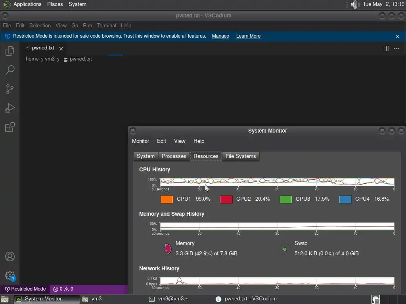
Task: Pick the CPU4 blue color swatch
Action: click(345, 199)
